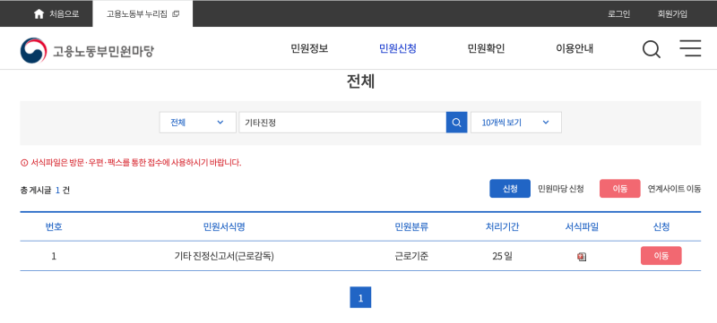Screen dimensions: 717x323
Task: Download the form file icon for 기타 진정신고서
Action: (582, 257)
